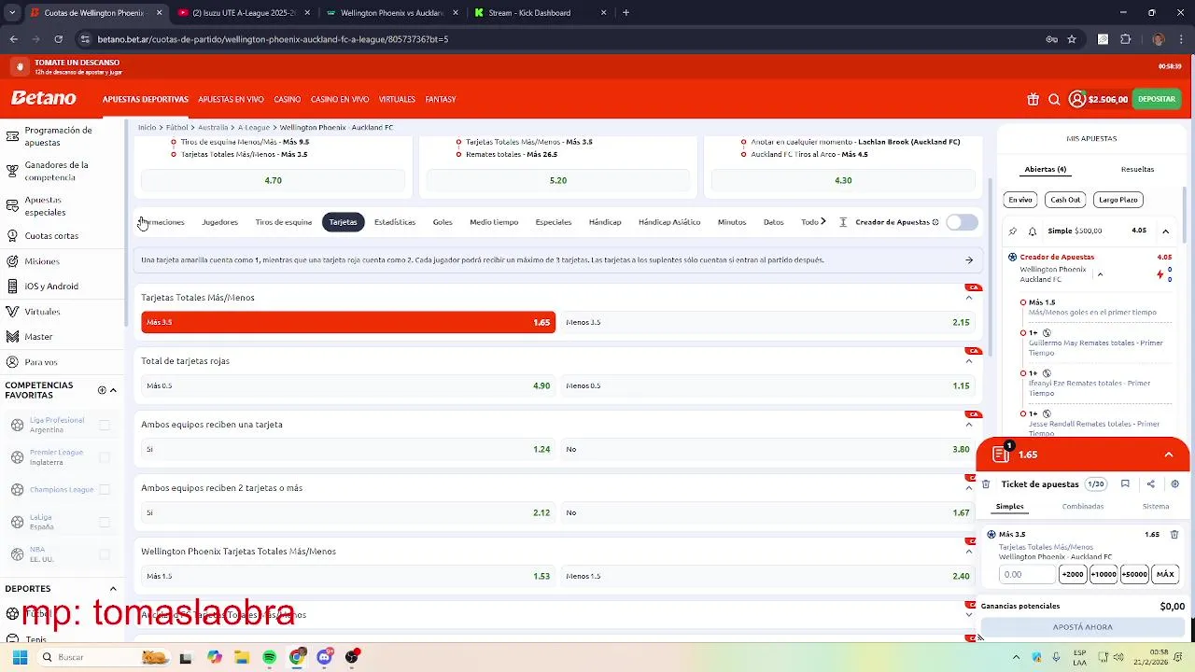The width and height of the screenshot is (1195, 672).
Task: Collapse Total de tarjetas rojas market
Action: click(x=969, y=361)
